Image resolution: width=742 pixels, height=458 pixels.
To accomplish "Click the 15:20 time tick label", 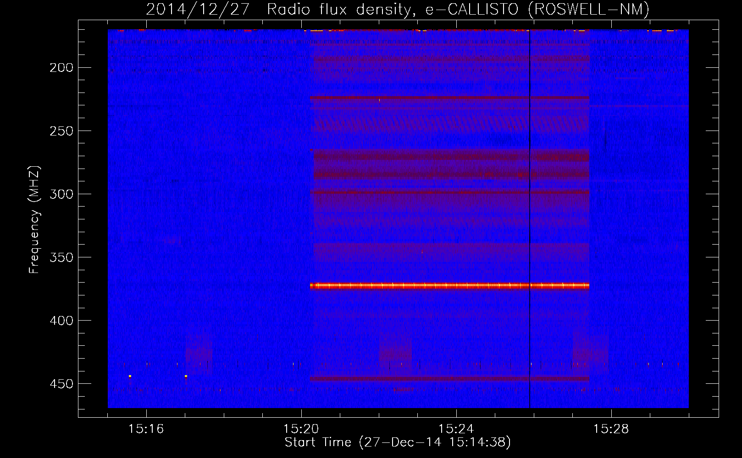I will [x=301, y=429].
